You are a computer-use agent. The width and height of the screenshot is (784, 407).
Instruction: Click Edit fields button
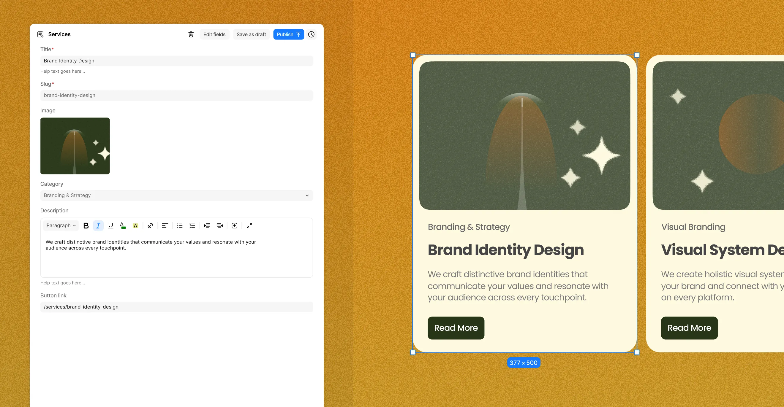(214, 34)
